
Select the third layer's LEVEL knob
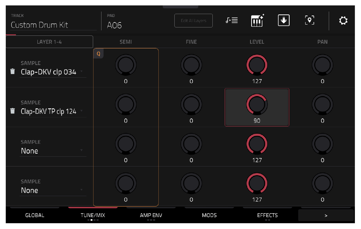click(257, 144)
